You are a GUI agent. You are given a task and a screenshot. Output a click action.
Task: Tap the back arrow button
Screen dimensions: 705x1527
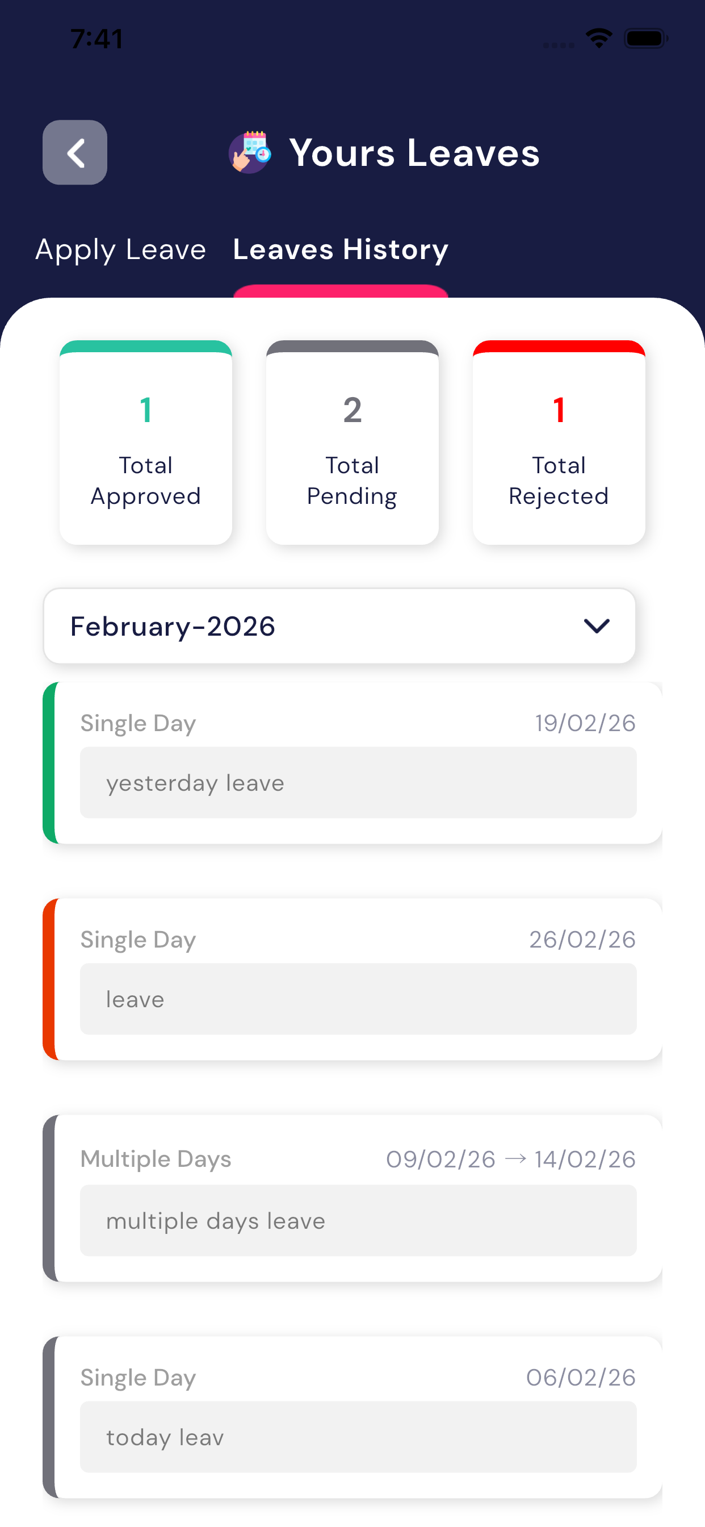pyautogui.click(x=75, y=152)
